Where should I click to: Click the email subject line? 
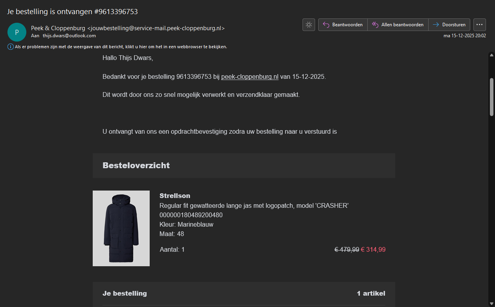click(x=72, y=12)
